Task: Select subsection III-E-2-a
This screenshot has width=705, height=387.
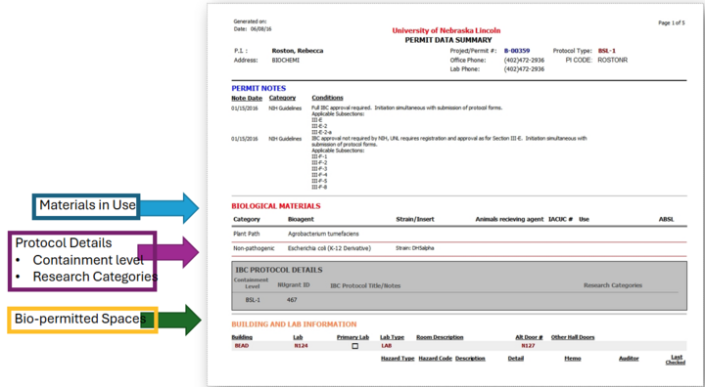Action: 321,133
